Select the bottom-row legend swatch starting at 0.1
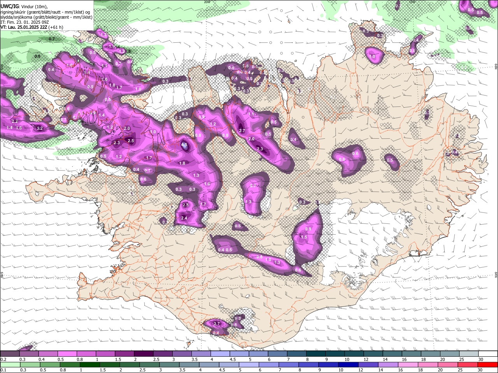Screen dimensions: 498x373 (10, 364)
